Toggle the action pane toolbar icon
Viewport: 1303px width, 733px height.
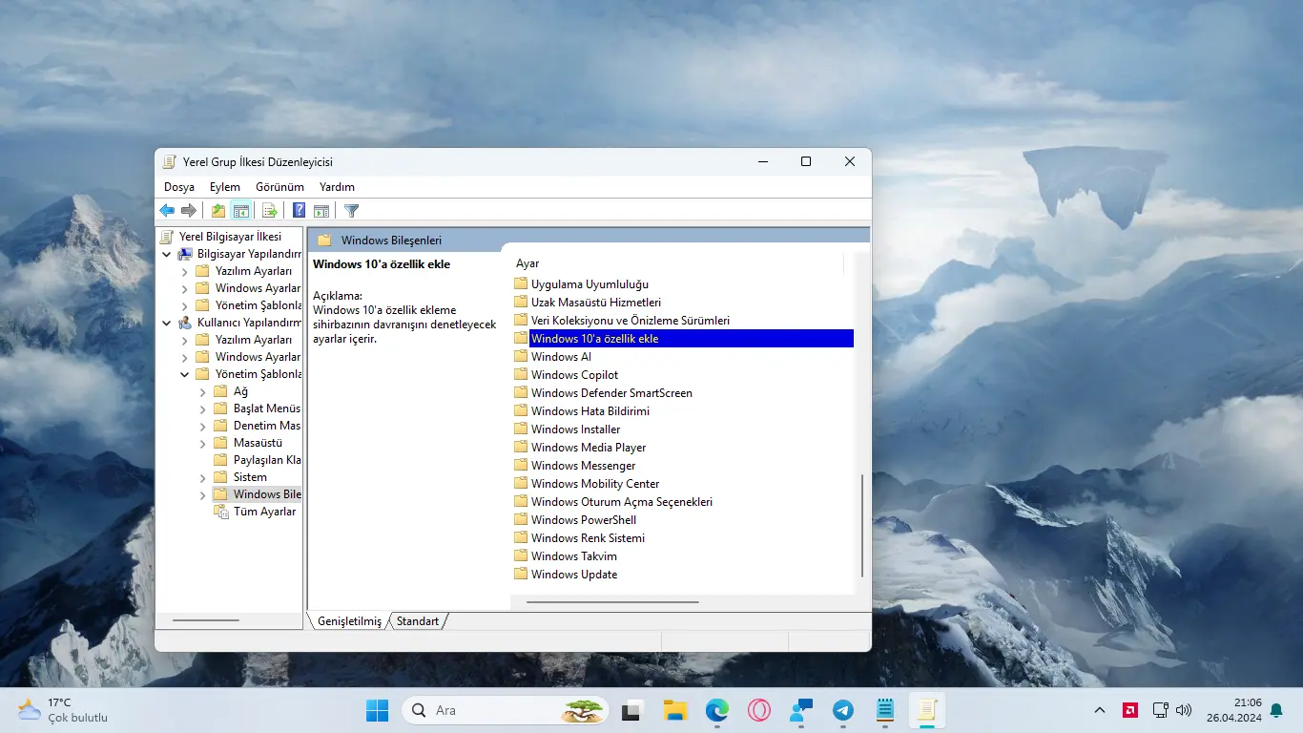coord(321,211)
